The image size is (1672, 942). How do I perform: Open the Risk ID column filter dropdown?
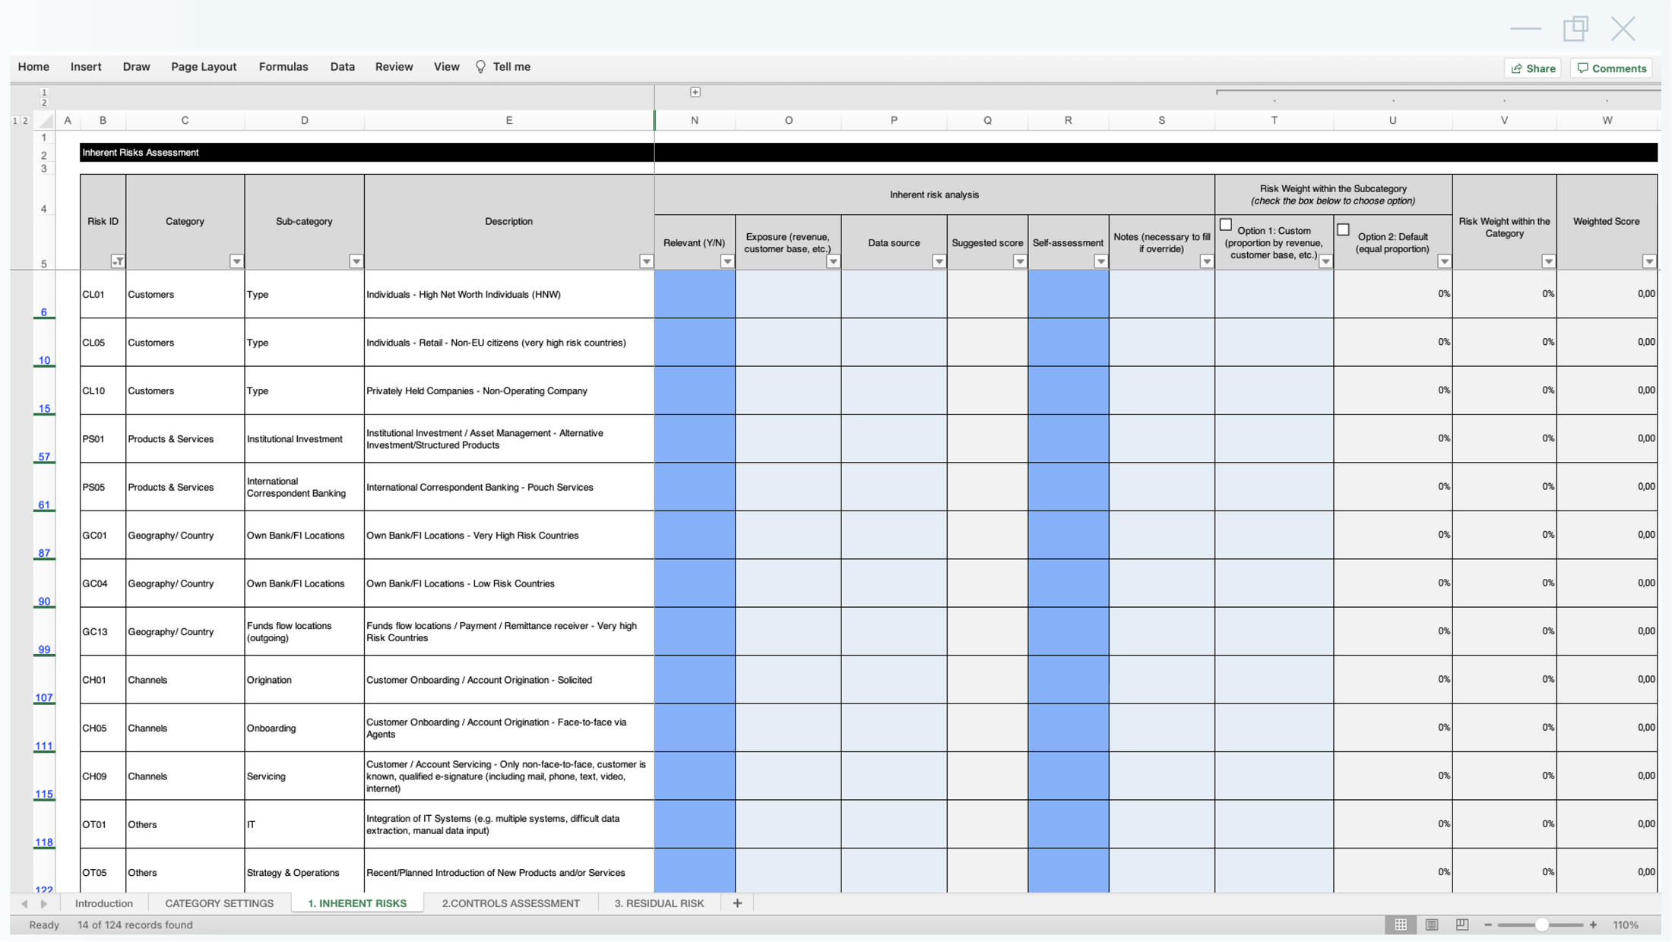point(119,261)
